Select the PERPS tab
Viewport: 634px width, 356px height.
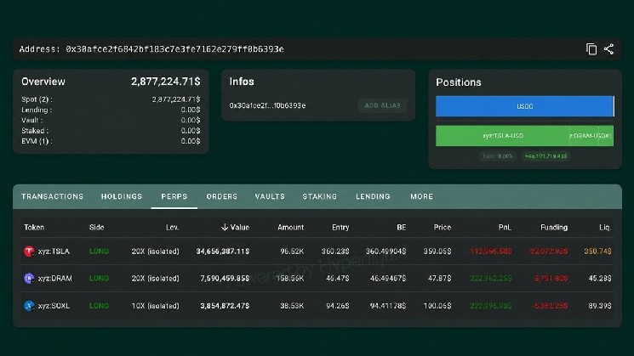coord(174,196)
